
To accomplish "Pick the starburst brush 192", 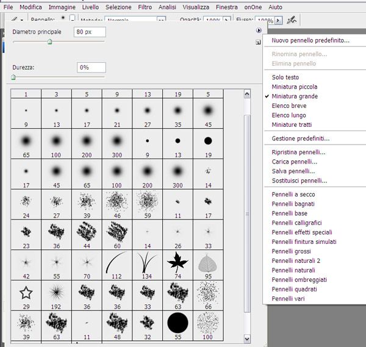I will (x=56, y=295).
